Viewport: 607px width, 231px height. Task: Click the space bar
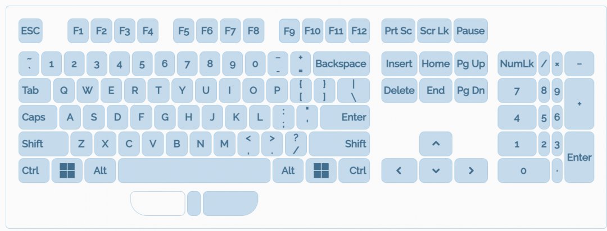[x=194, y=170]
